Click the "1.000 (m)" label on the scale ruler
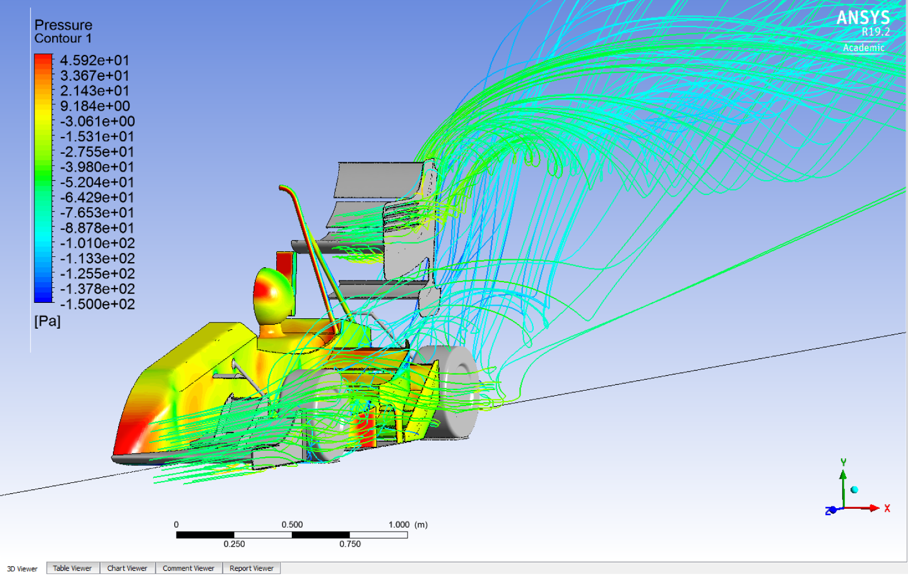Viewport: 908px width, 577px height. (408, 524)
